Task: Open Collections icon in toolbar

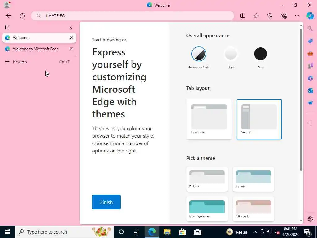Action: click(270, 16)
